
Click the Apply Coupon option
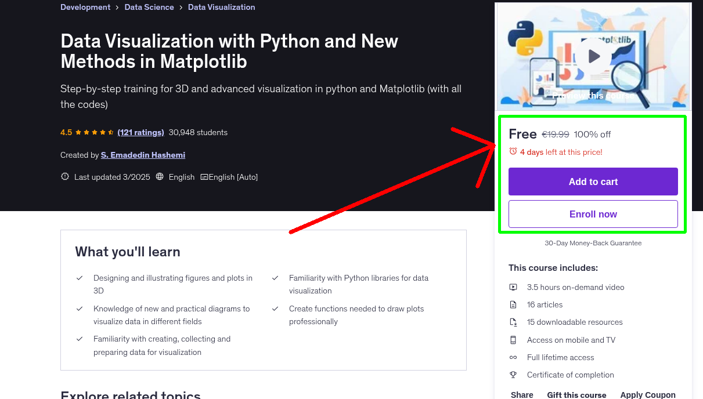pyautogui.click(x=647, y=394)
